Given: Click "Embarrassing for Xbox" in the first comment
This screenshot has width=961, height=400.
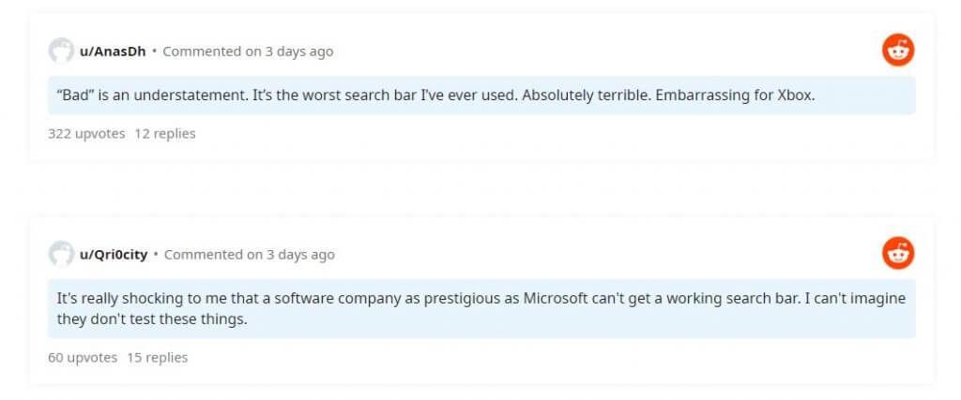Looking at the screenshot, I should click(736, 96).
